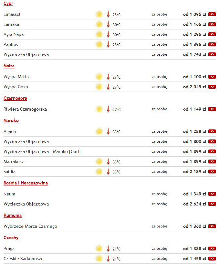Click the Maroko heading link
The width and height of the screenshot is (219, 266).
coord(11,120)
